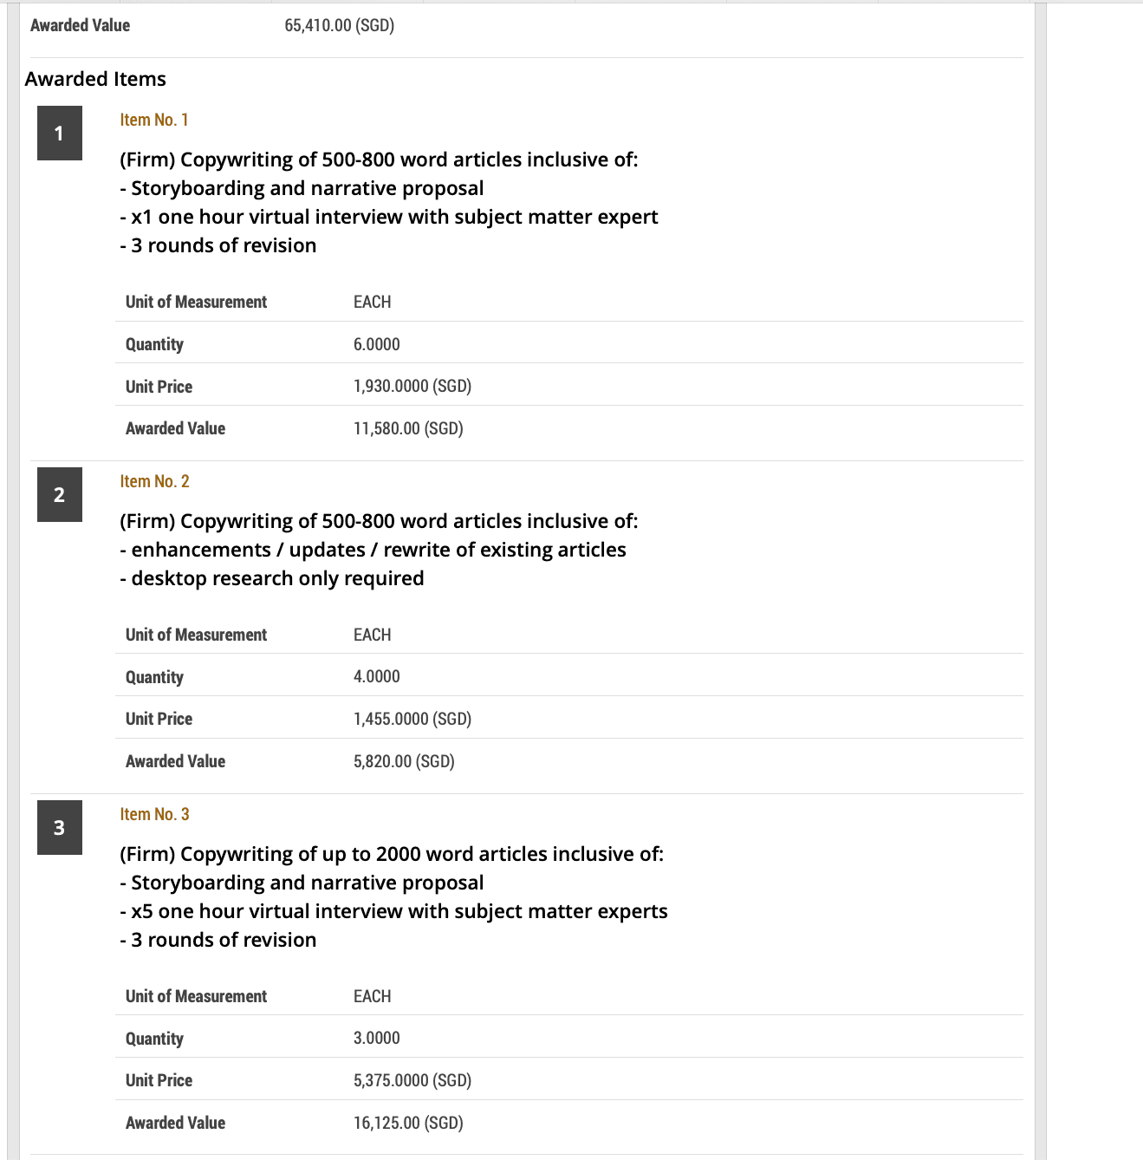Image resolution: width=1143 pixels, height=1160 pixels.
Task: Select the quantity value 6.0000
Action: [376, 344]
